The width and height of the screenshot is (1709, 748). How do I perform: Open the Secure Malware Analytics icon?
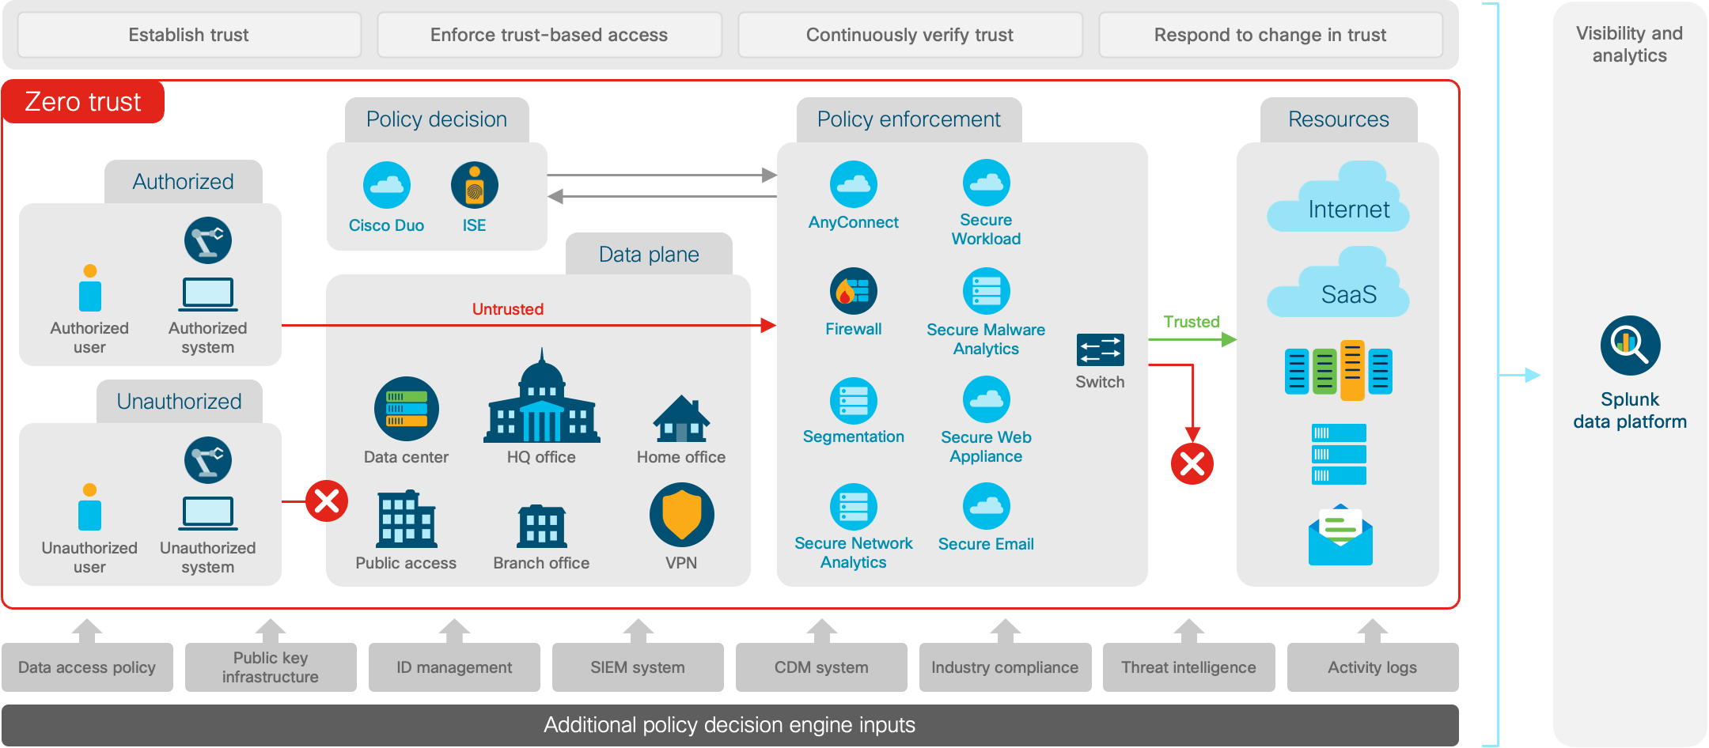(986, 291)
